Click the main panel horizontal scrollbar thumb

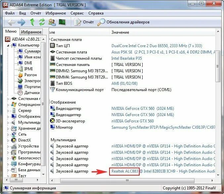click(x=127, y=180)
